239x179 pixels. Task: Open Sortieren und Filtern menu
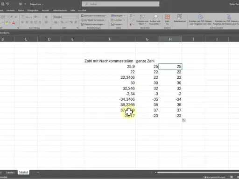click(142, 20)
